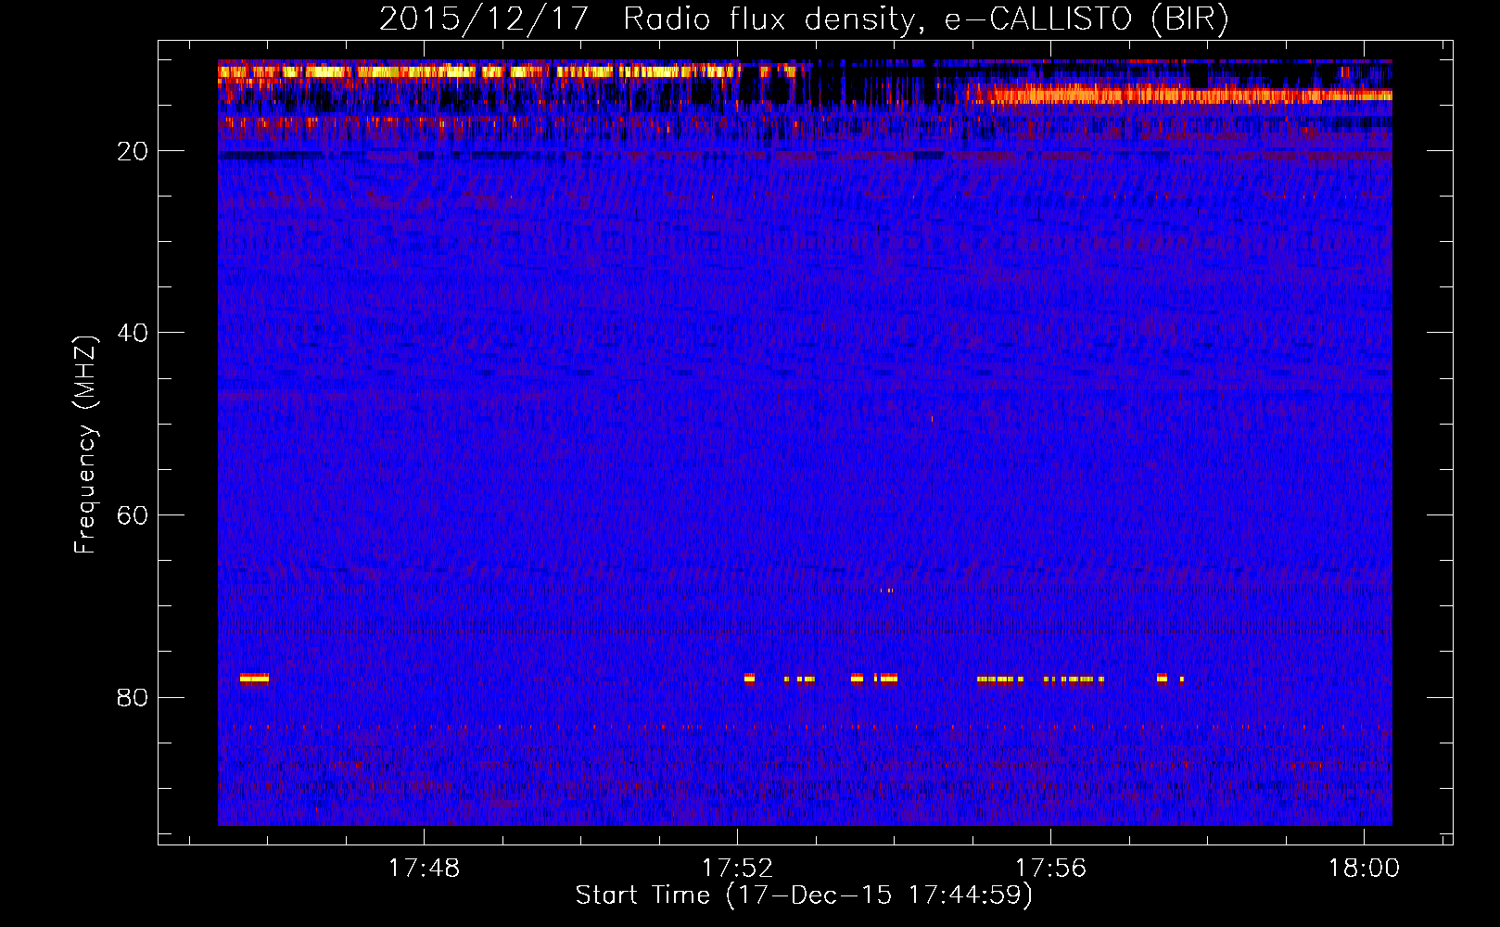Click the 'Start Time (17-Dec-15 17:44:59)' axis label

pos(804,895)
